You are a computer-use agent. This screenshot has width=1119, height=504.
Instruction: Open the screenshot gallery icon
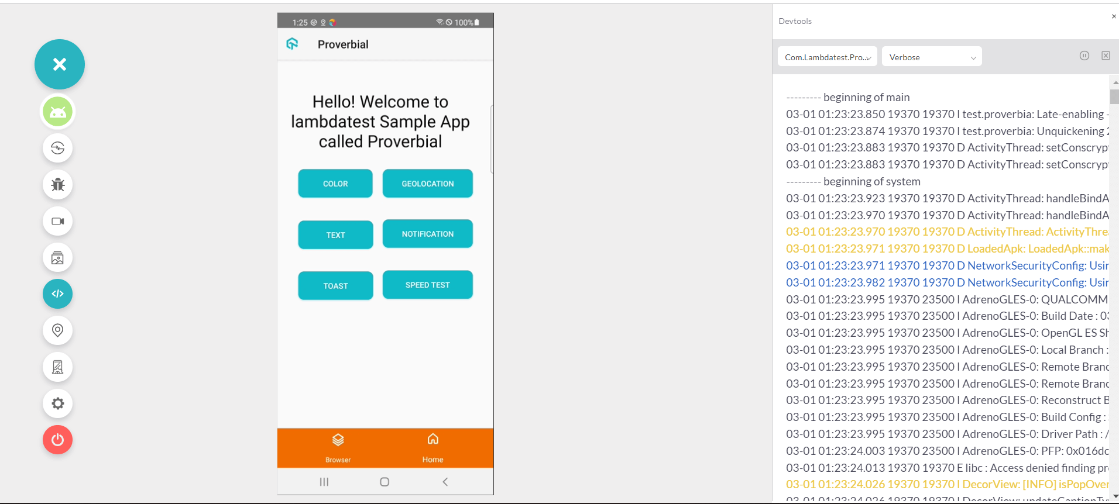coord(57,258)
